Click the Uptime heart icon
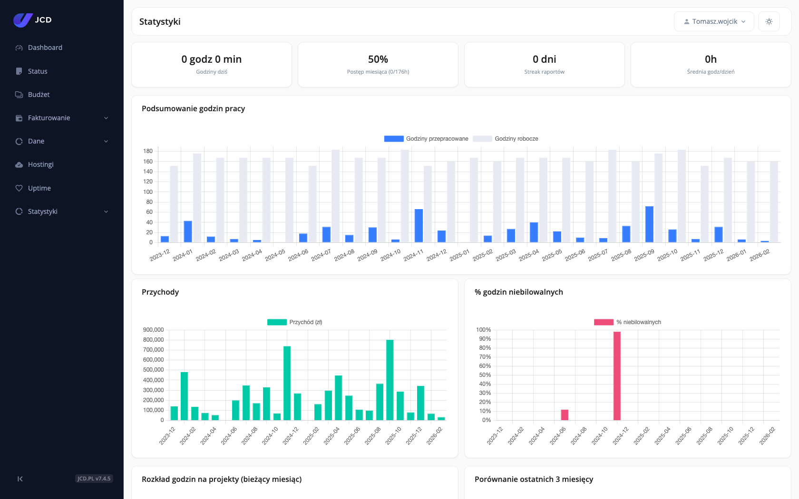The height and width of the screenshot is (499, 799). 19,188
